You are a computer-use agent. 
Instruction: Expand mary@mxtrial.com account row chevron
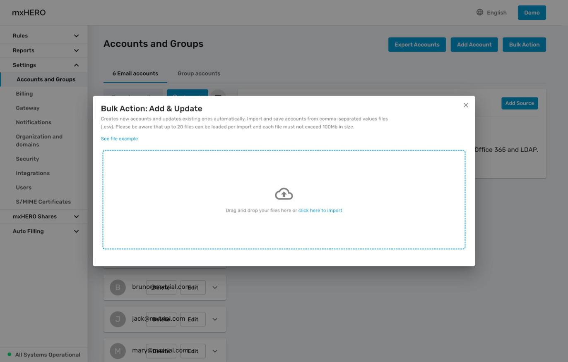point(215,351)
